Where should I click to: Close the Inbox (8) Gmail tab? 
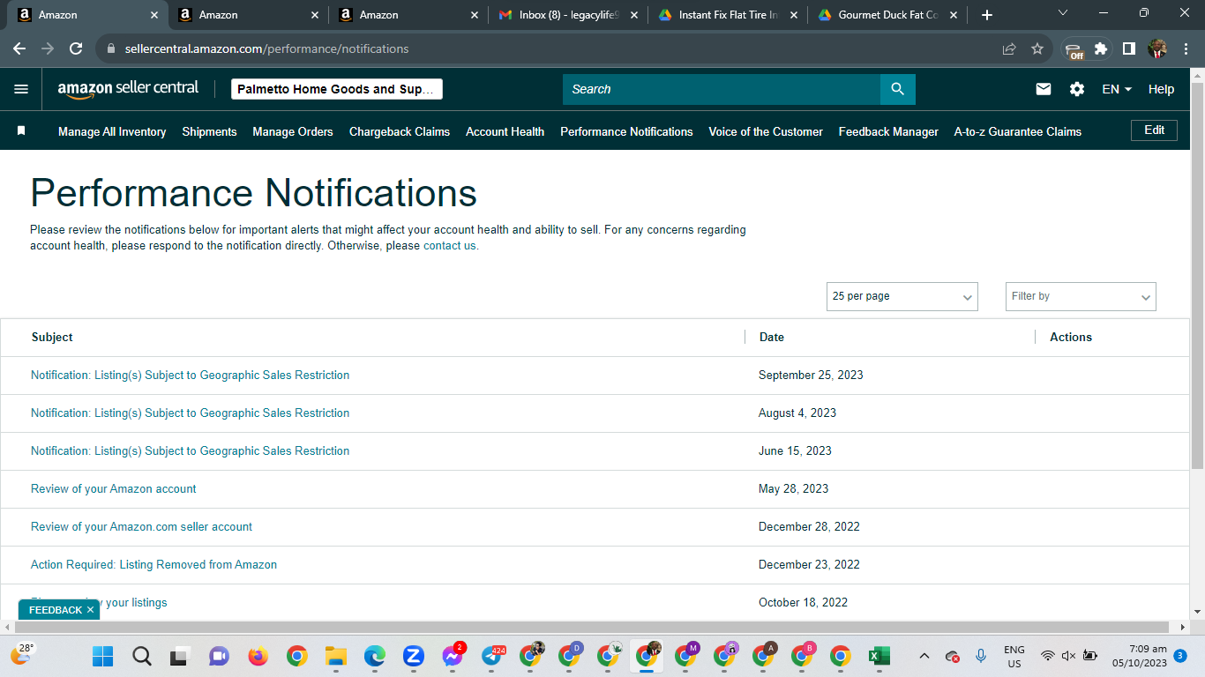pyautogui.click(x=633, y=15)
